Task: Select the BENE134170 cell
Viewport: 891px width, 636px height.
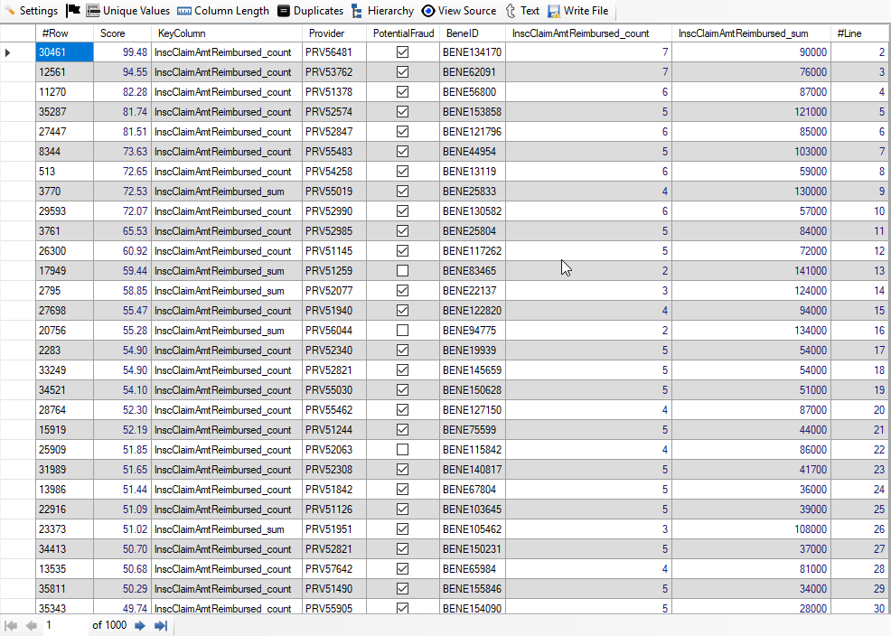Action: pyautogui.click(x=472, y=52)
